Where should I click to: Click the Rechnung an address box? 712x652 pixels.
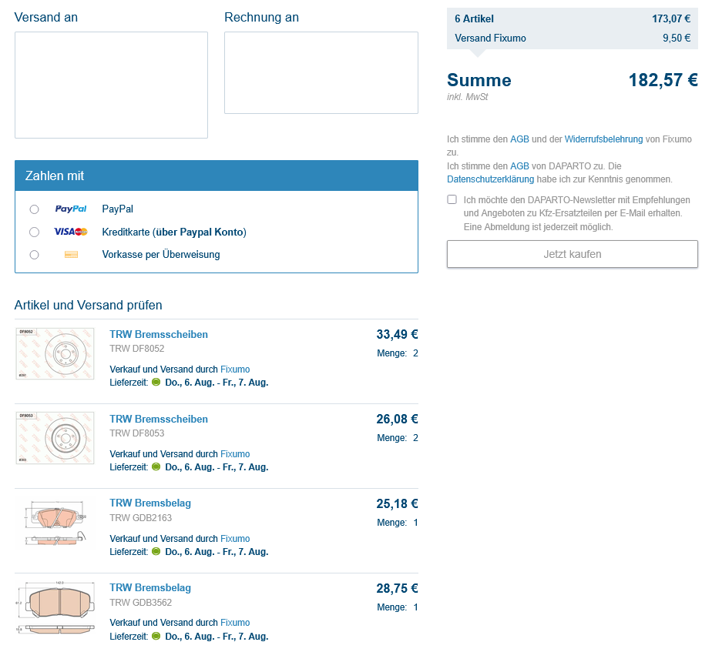pos(321,72)
